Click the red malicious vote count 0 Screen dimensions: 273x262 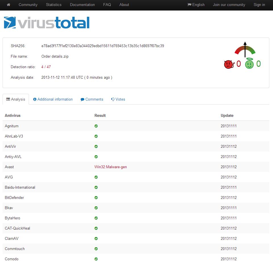239,64
